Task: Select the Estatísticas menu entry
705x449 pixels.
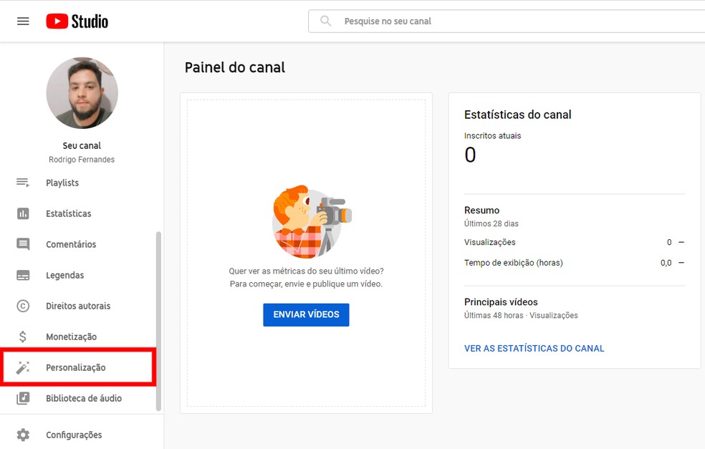Action: [67, 213]
